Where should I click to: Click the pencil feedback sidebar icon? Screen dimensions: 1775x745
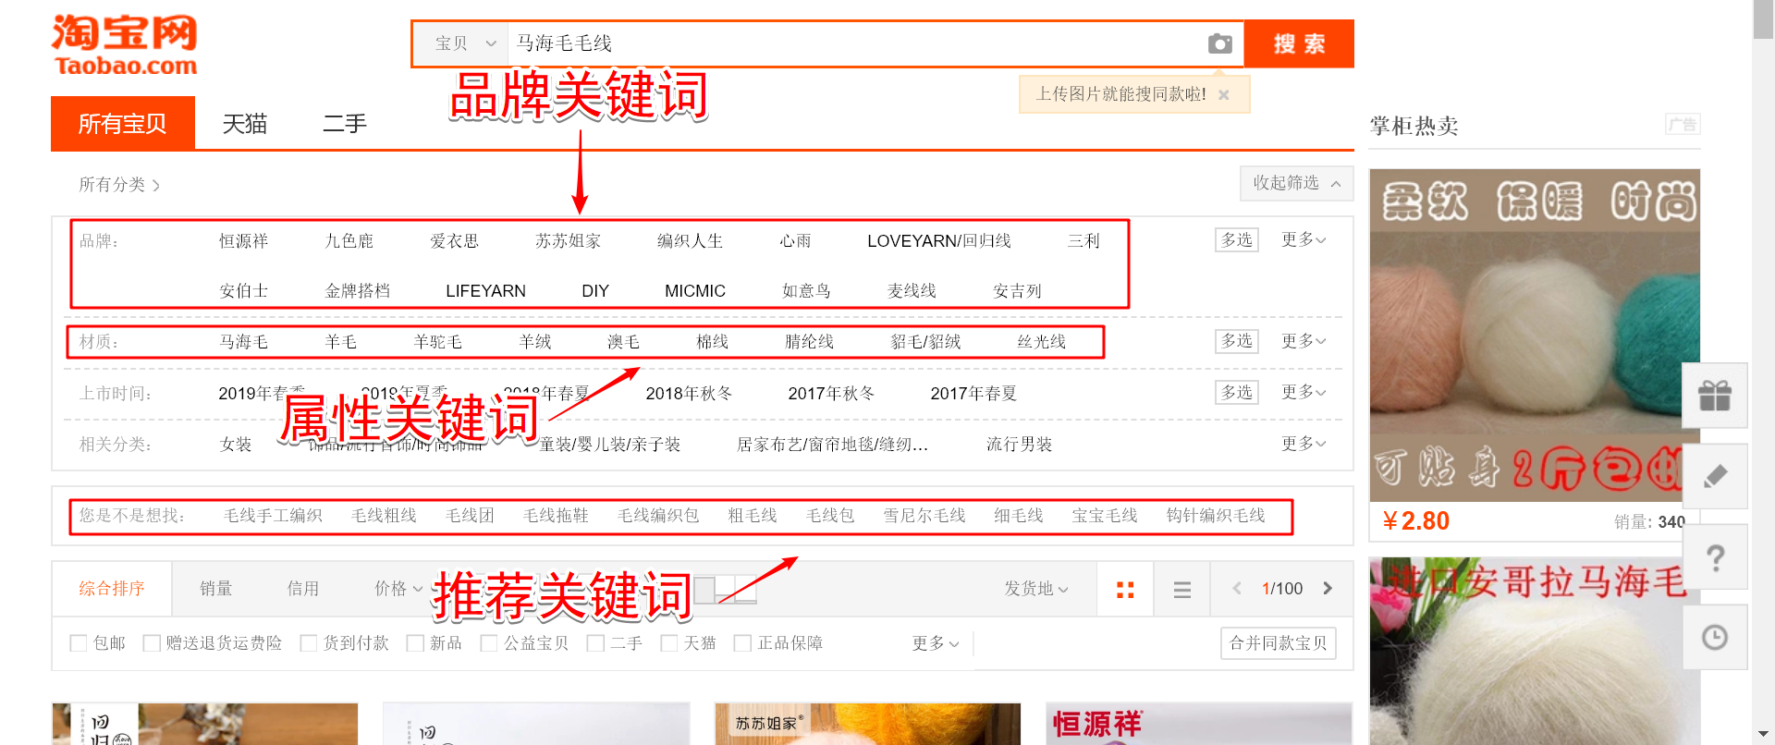(x=1714, y=476)
